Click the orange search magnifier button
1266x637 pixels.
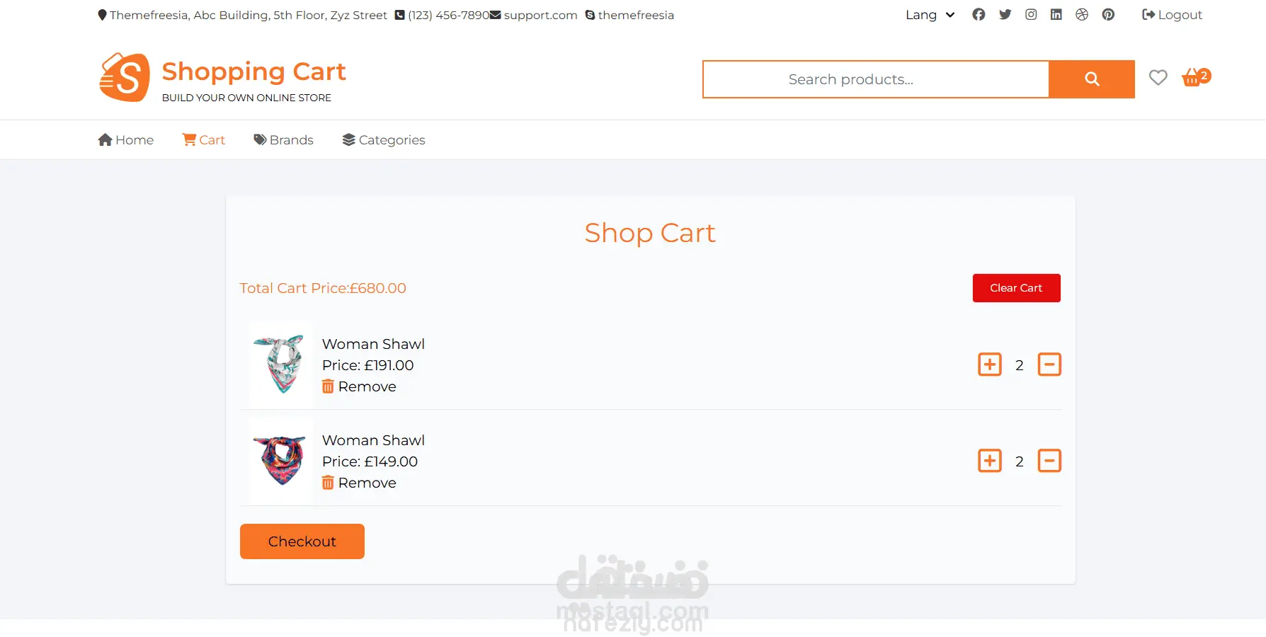pos(1092,79)
